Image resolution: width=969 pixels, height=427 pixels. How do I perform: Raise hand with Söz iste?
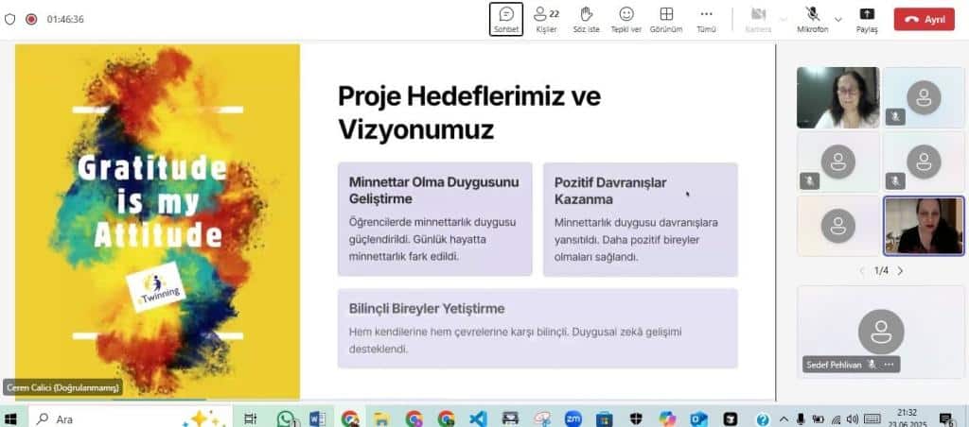[x=586, y=18]
